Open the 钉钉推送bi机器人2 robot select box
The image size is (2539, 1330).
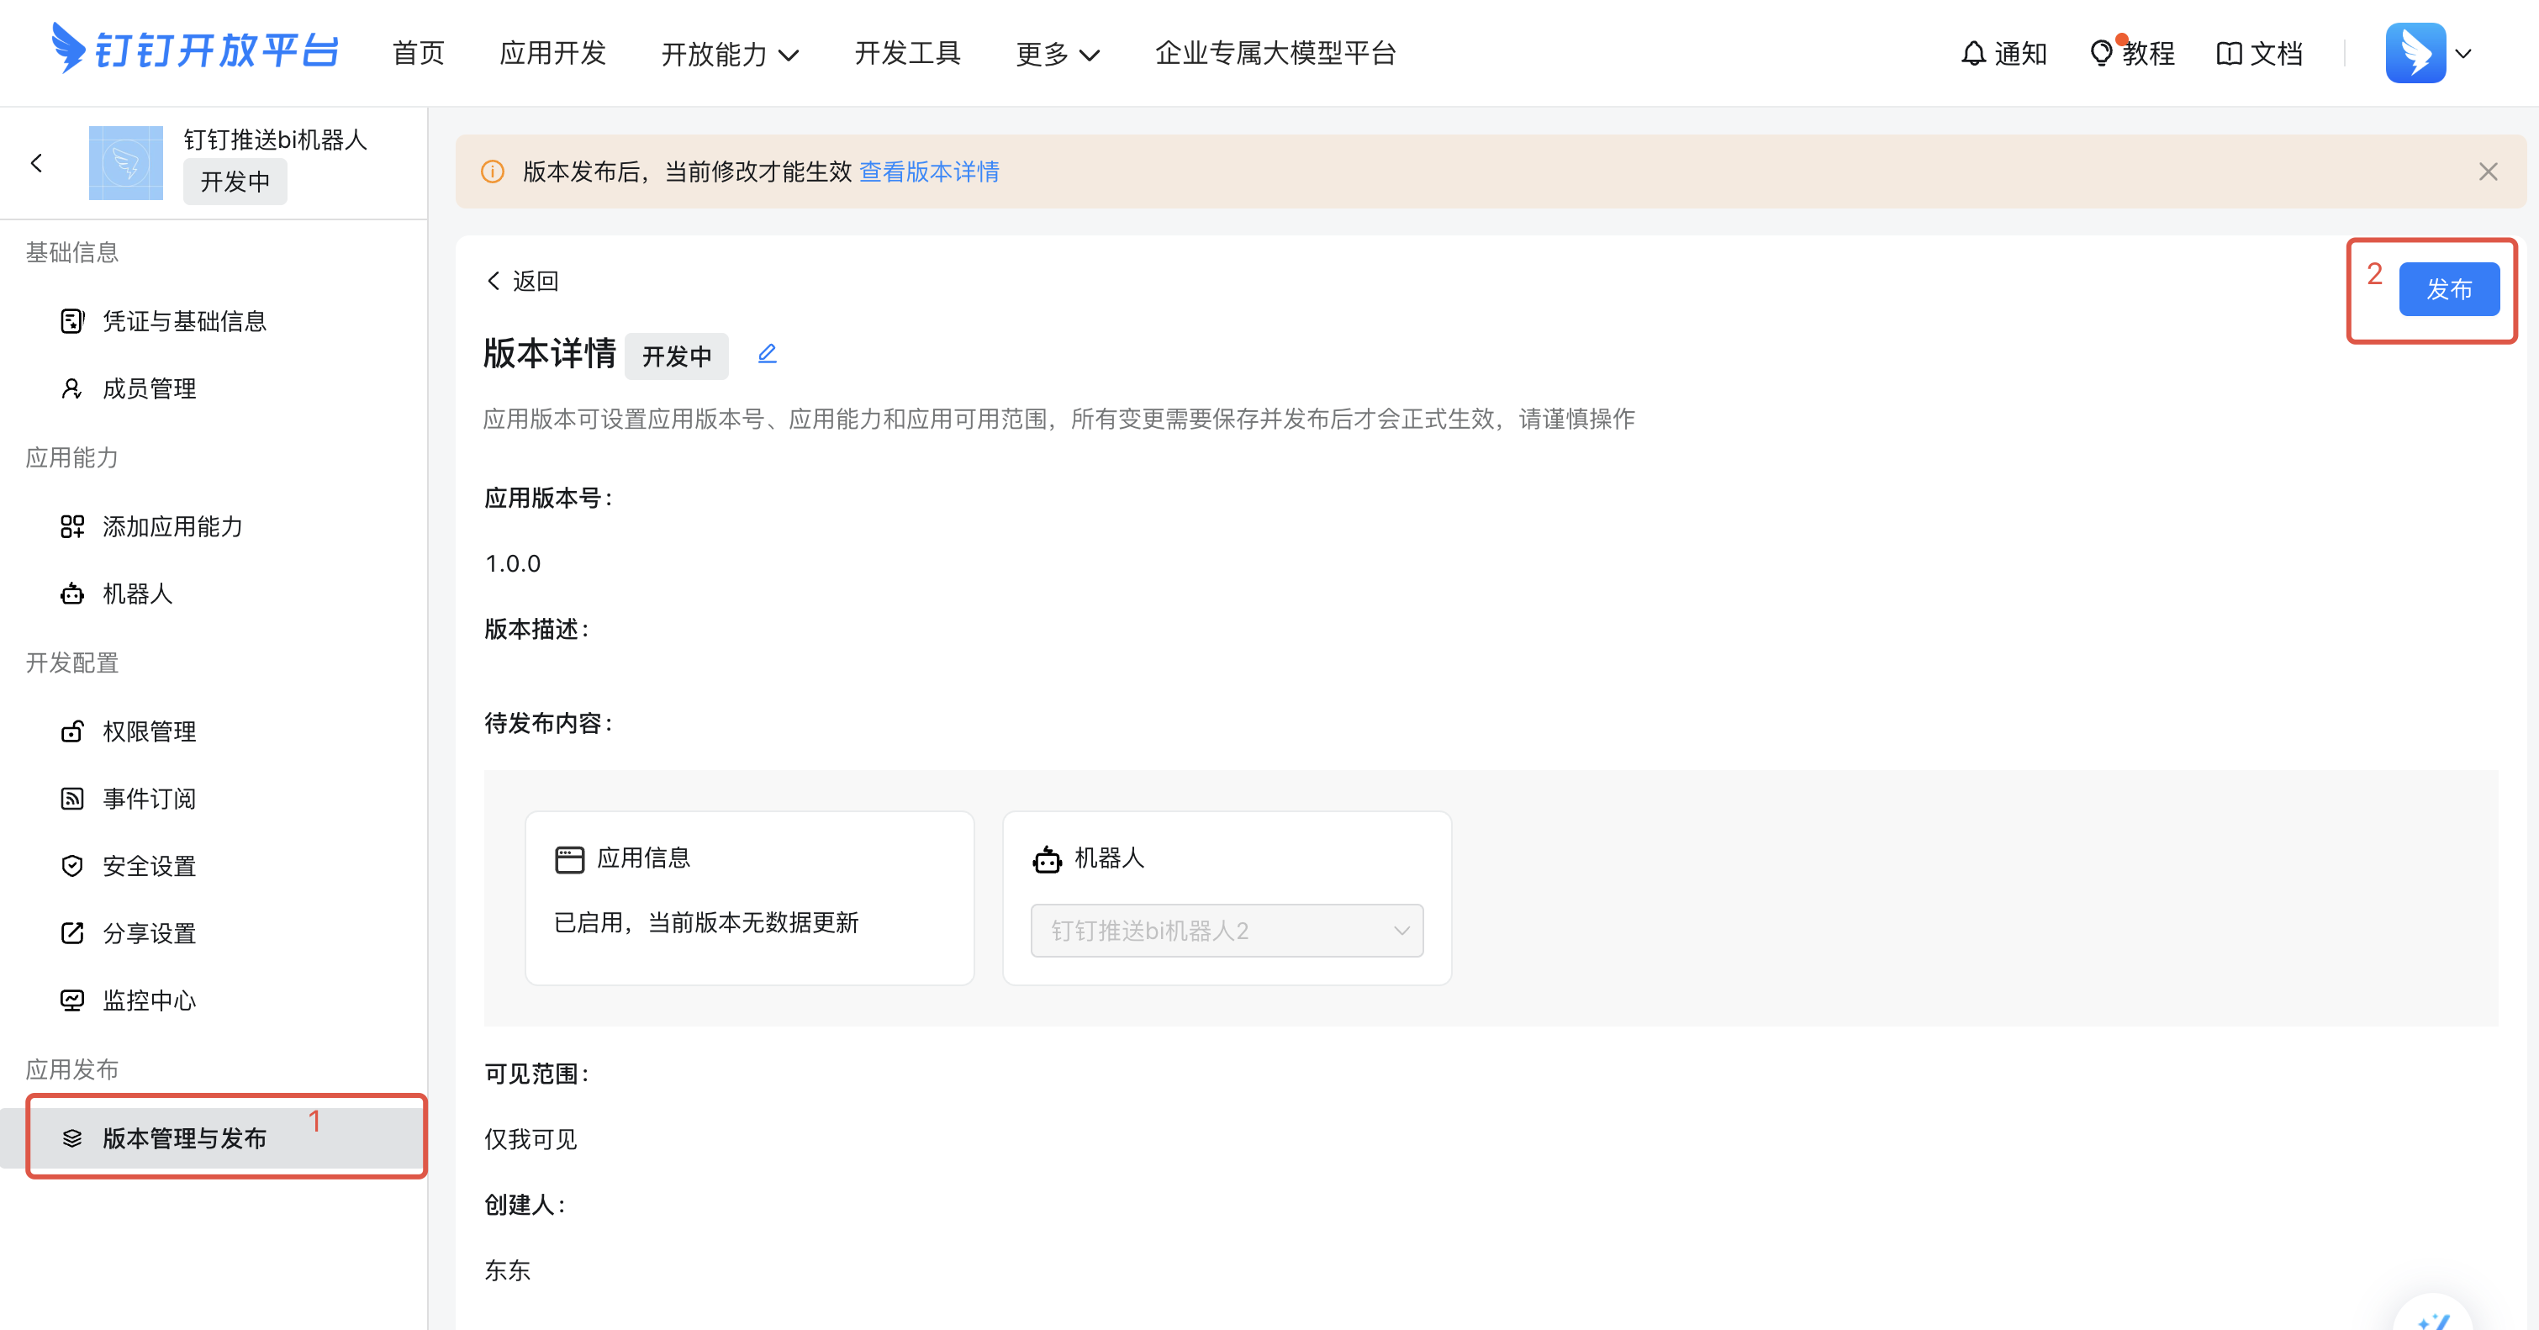click(1226, 930)
